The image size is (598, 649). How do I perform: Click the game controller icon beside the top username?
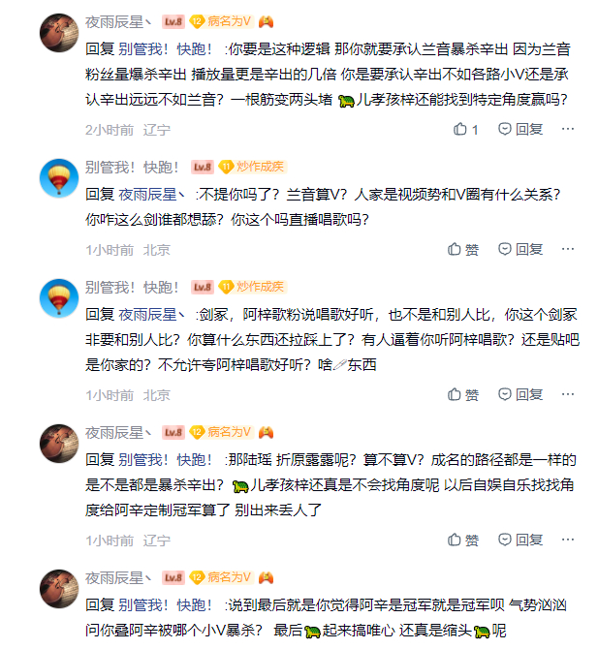(x=266, y=21)
